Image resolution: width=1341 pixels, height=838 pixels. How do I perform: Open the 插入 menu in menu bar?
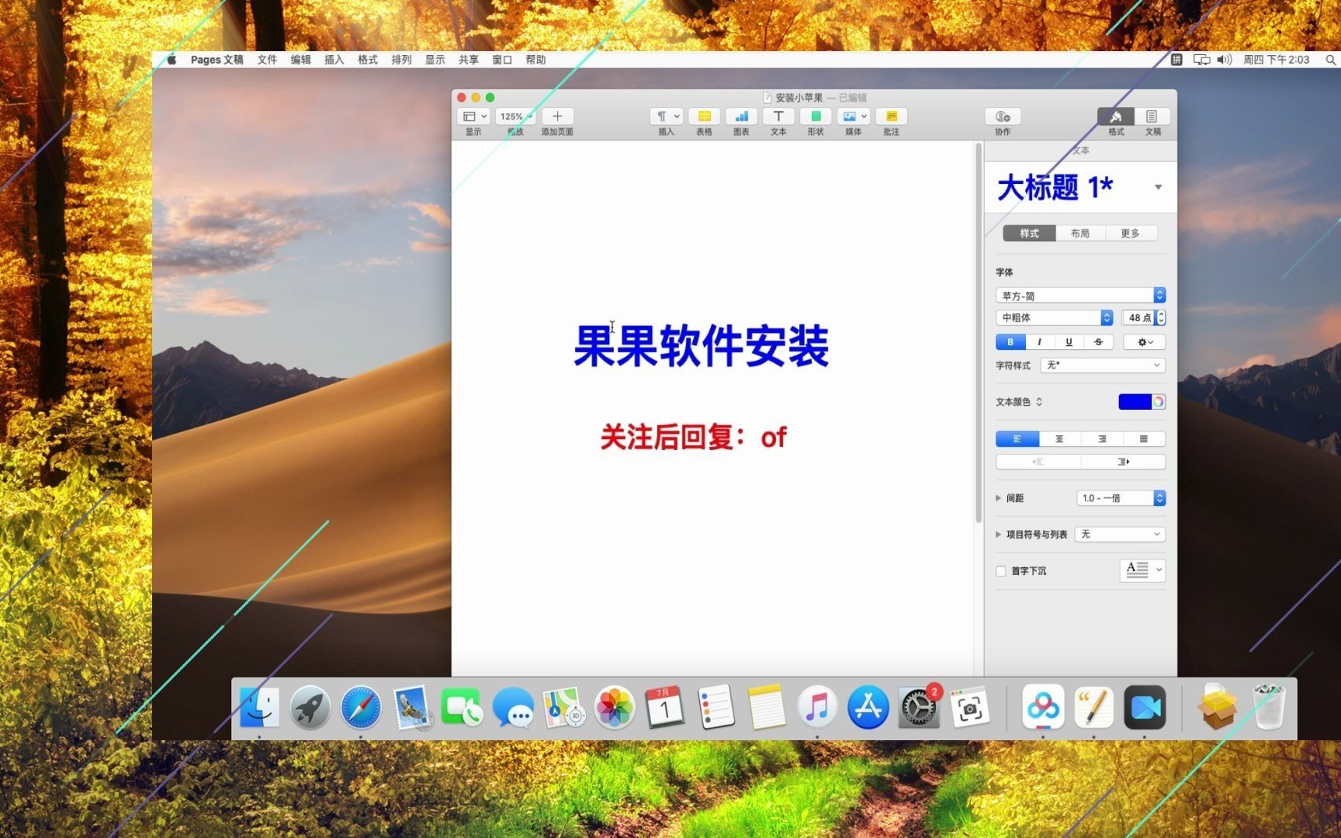[334, 60]
